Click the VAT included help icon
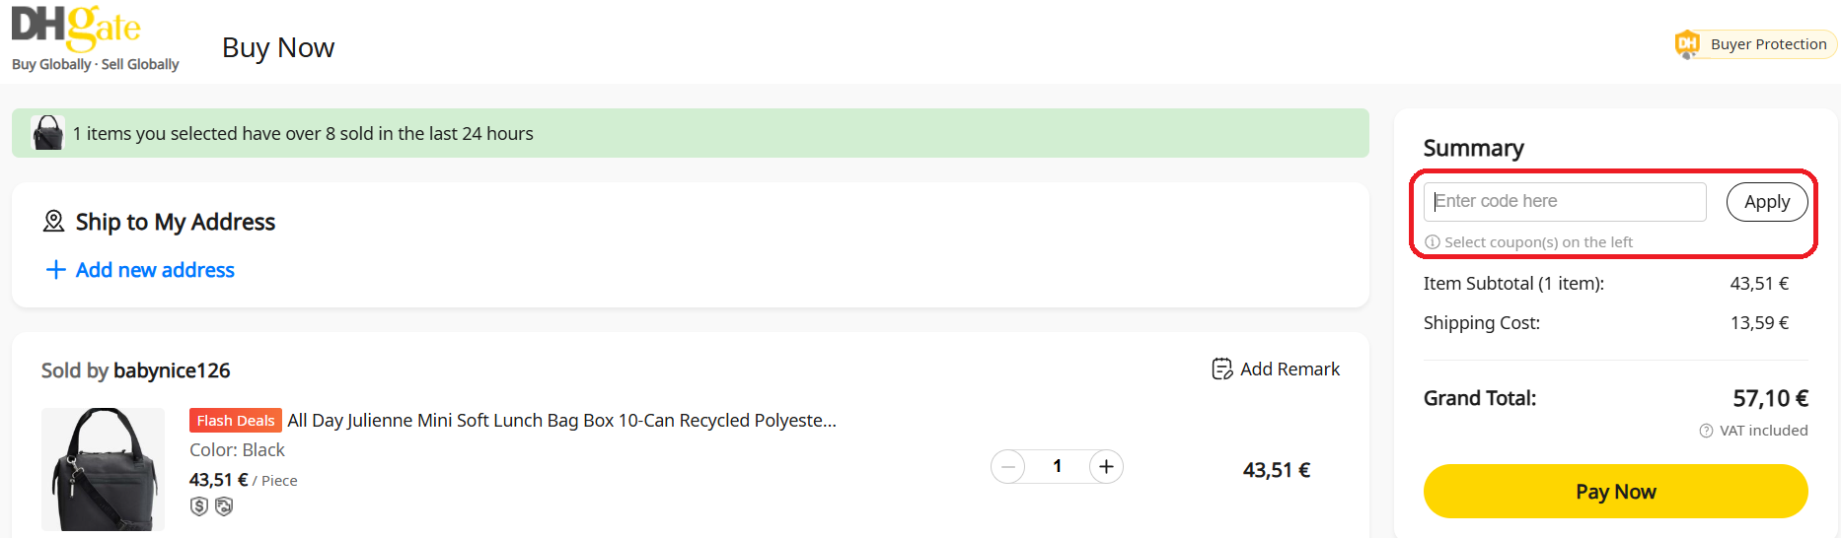 point(1706,431)
